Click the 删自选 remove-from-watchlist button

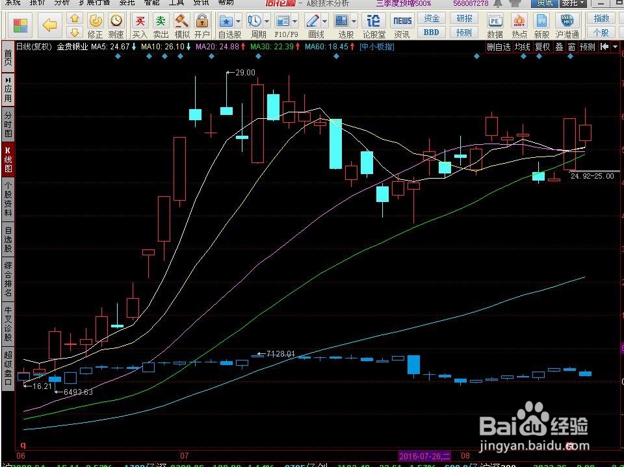click(499, 47)
